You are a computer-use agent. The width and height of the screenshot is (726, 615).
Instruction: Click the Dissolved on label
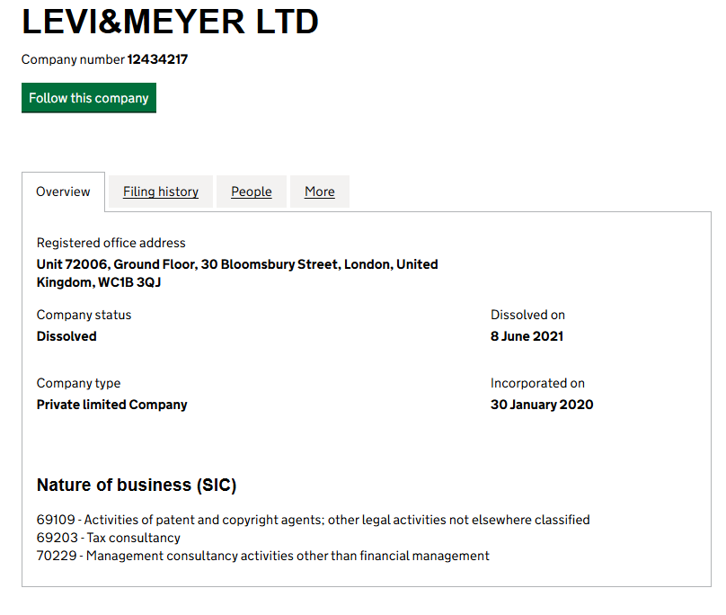click(x=527, y=315)
